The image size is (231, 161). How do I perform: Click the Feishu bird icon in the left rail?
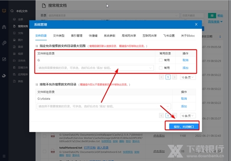coord(4,76)
